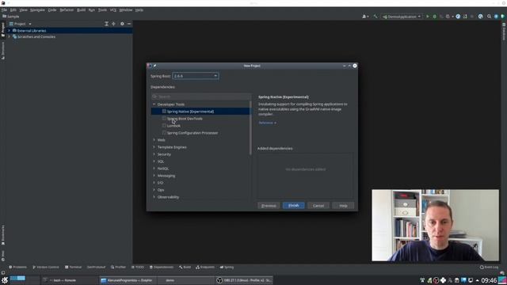Select opened file locate icon in Project panel
The width and height of the screenshot is (507, 285).
tap(113, 24)
